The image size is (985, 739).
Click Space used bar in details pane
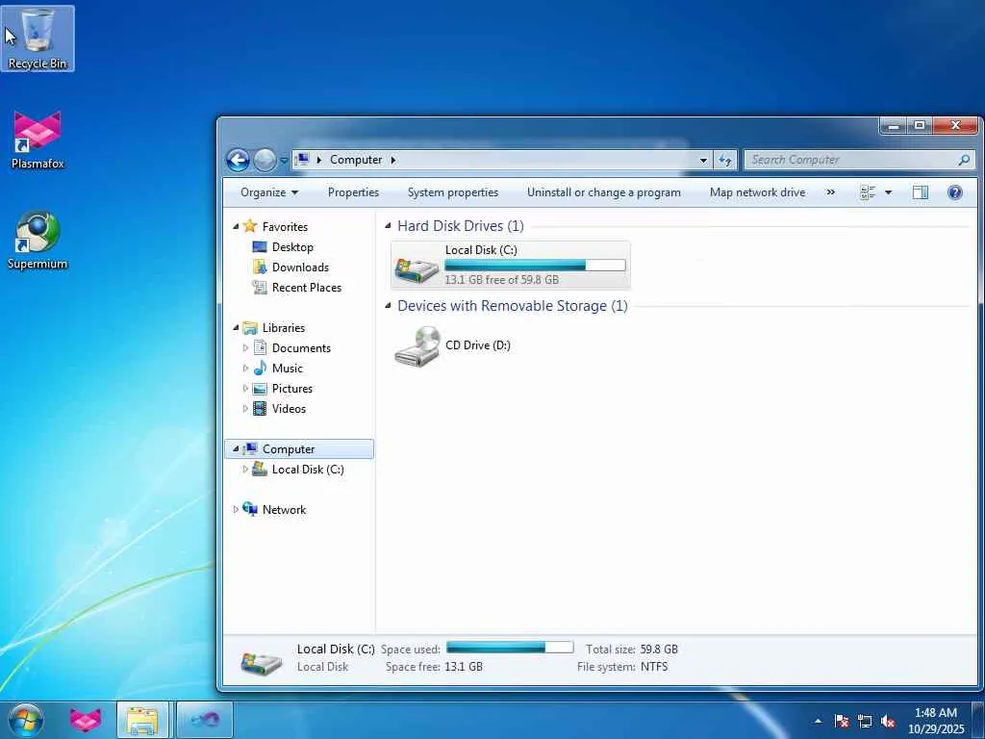[x=510, y=648]
